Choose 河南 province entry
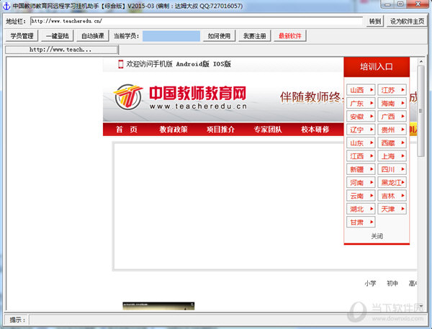Screen dimensions: 432x329 coord(361,182)
